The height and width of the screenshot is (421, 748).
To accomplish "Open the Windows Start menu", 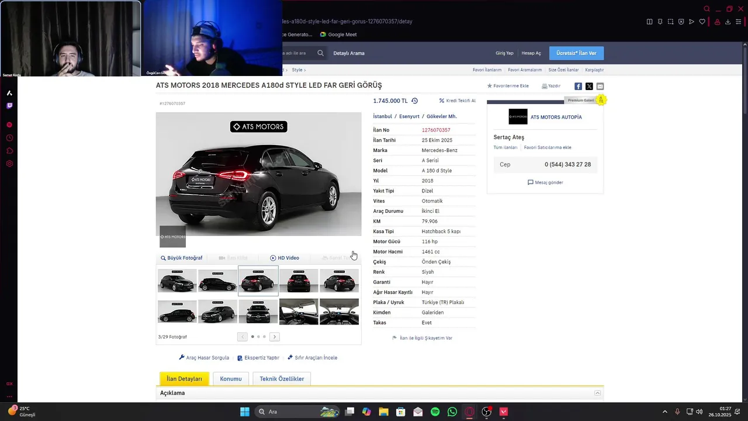I will click(245, 412).
